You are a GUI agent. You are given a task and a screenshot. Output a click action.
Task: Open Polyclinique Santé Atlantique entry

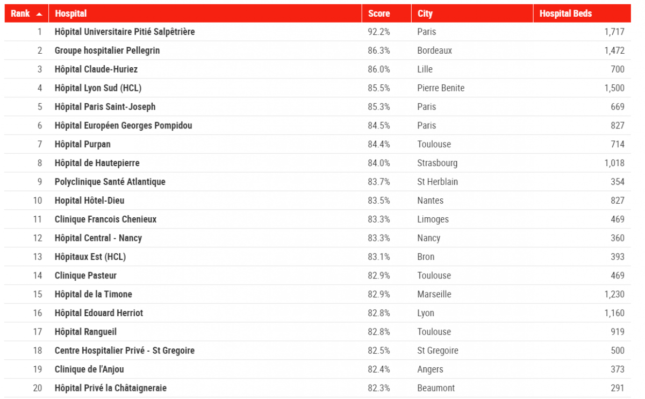coord(110,182)
